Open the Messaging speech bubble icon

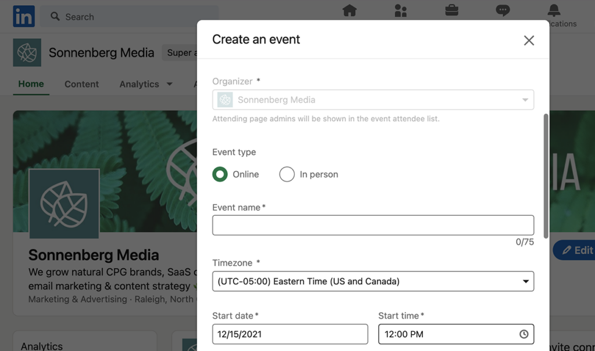point(503,10)
